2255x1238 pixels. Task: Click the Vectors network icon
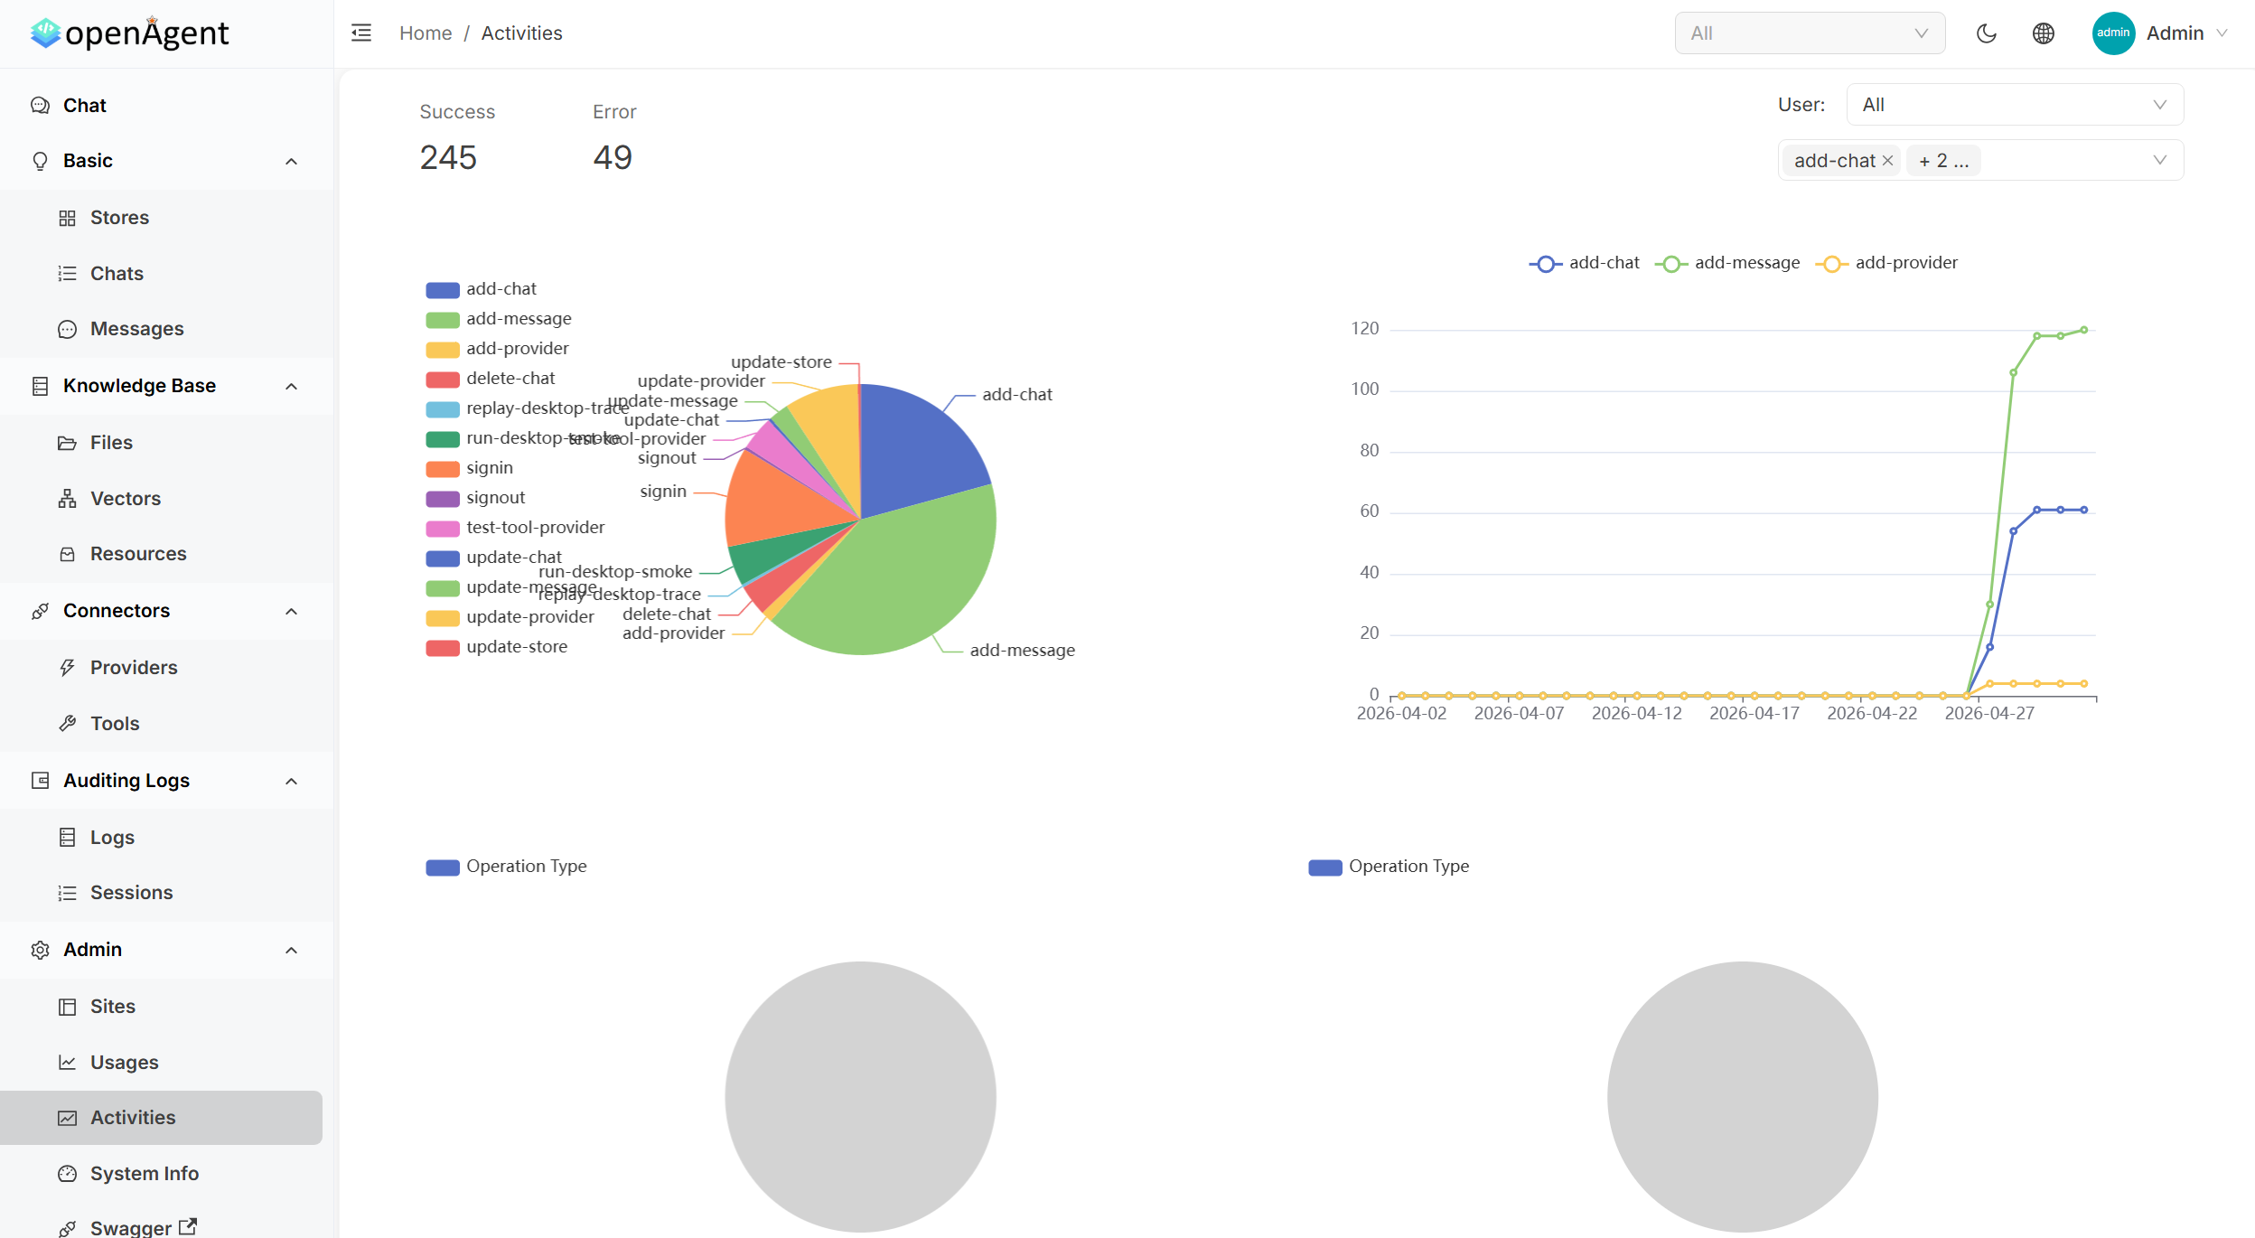67,499
